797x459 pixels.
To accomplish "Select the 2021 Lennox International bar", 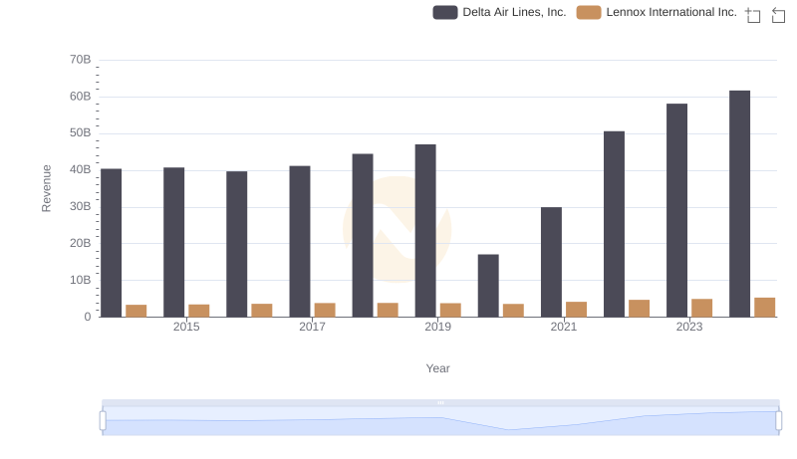I will coord(577,310).
